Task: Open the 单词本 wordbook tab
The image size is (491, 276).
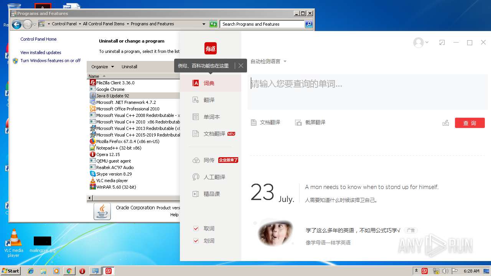Action: coord(210,117)
